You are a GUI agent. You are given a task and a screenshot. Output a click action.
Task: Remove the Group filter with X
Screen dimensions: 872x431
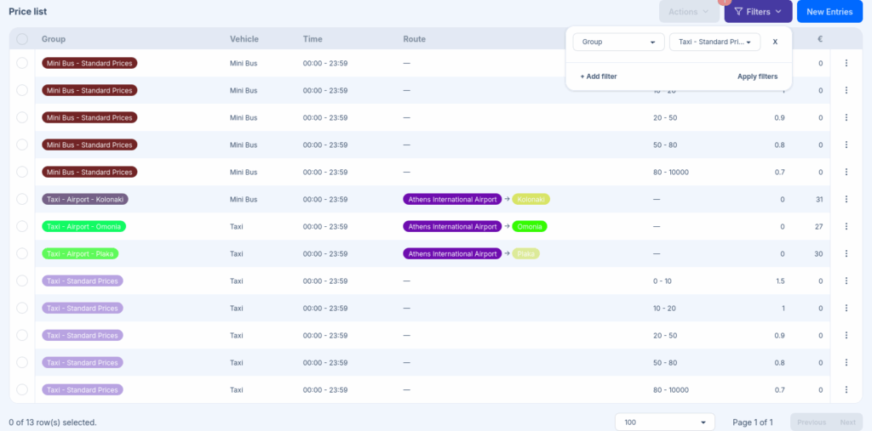point(775,42)
